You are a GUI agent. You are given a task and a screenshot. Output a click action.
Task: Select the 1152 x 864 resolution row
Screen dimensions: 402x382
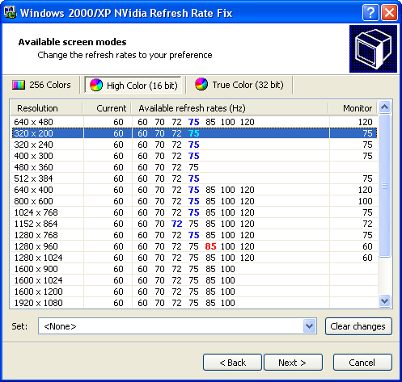click(194, 224)
